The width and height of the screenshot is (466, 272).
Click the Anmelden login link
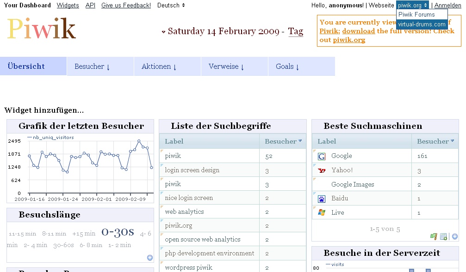pos(448,6)
